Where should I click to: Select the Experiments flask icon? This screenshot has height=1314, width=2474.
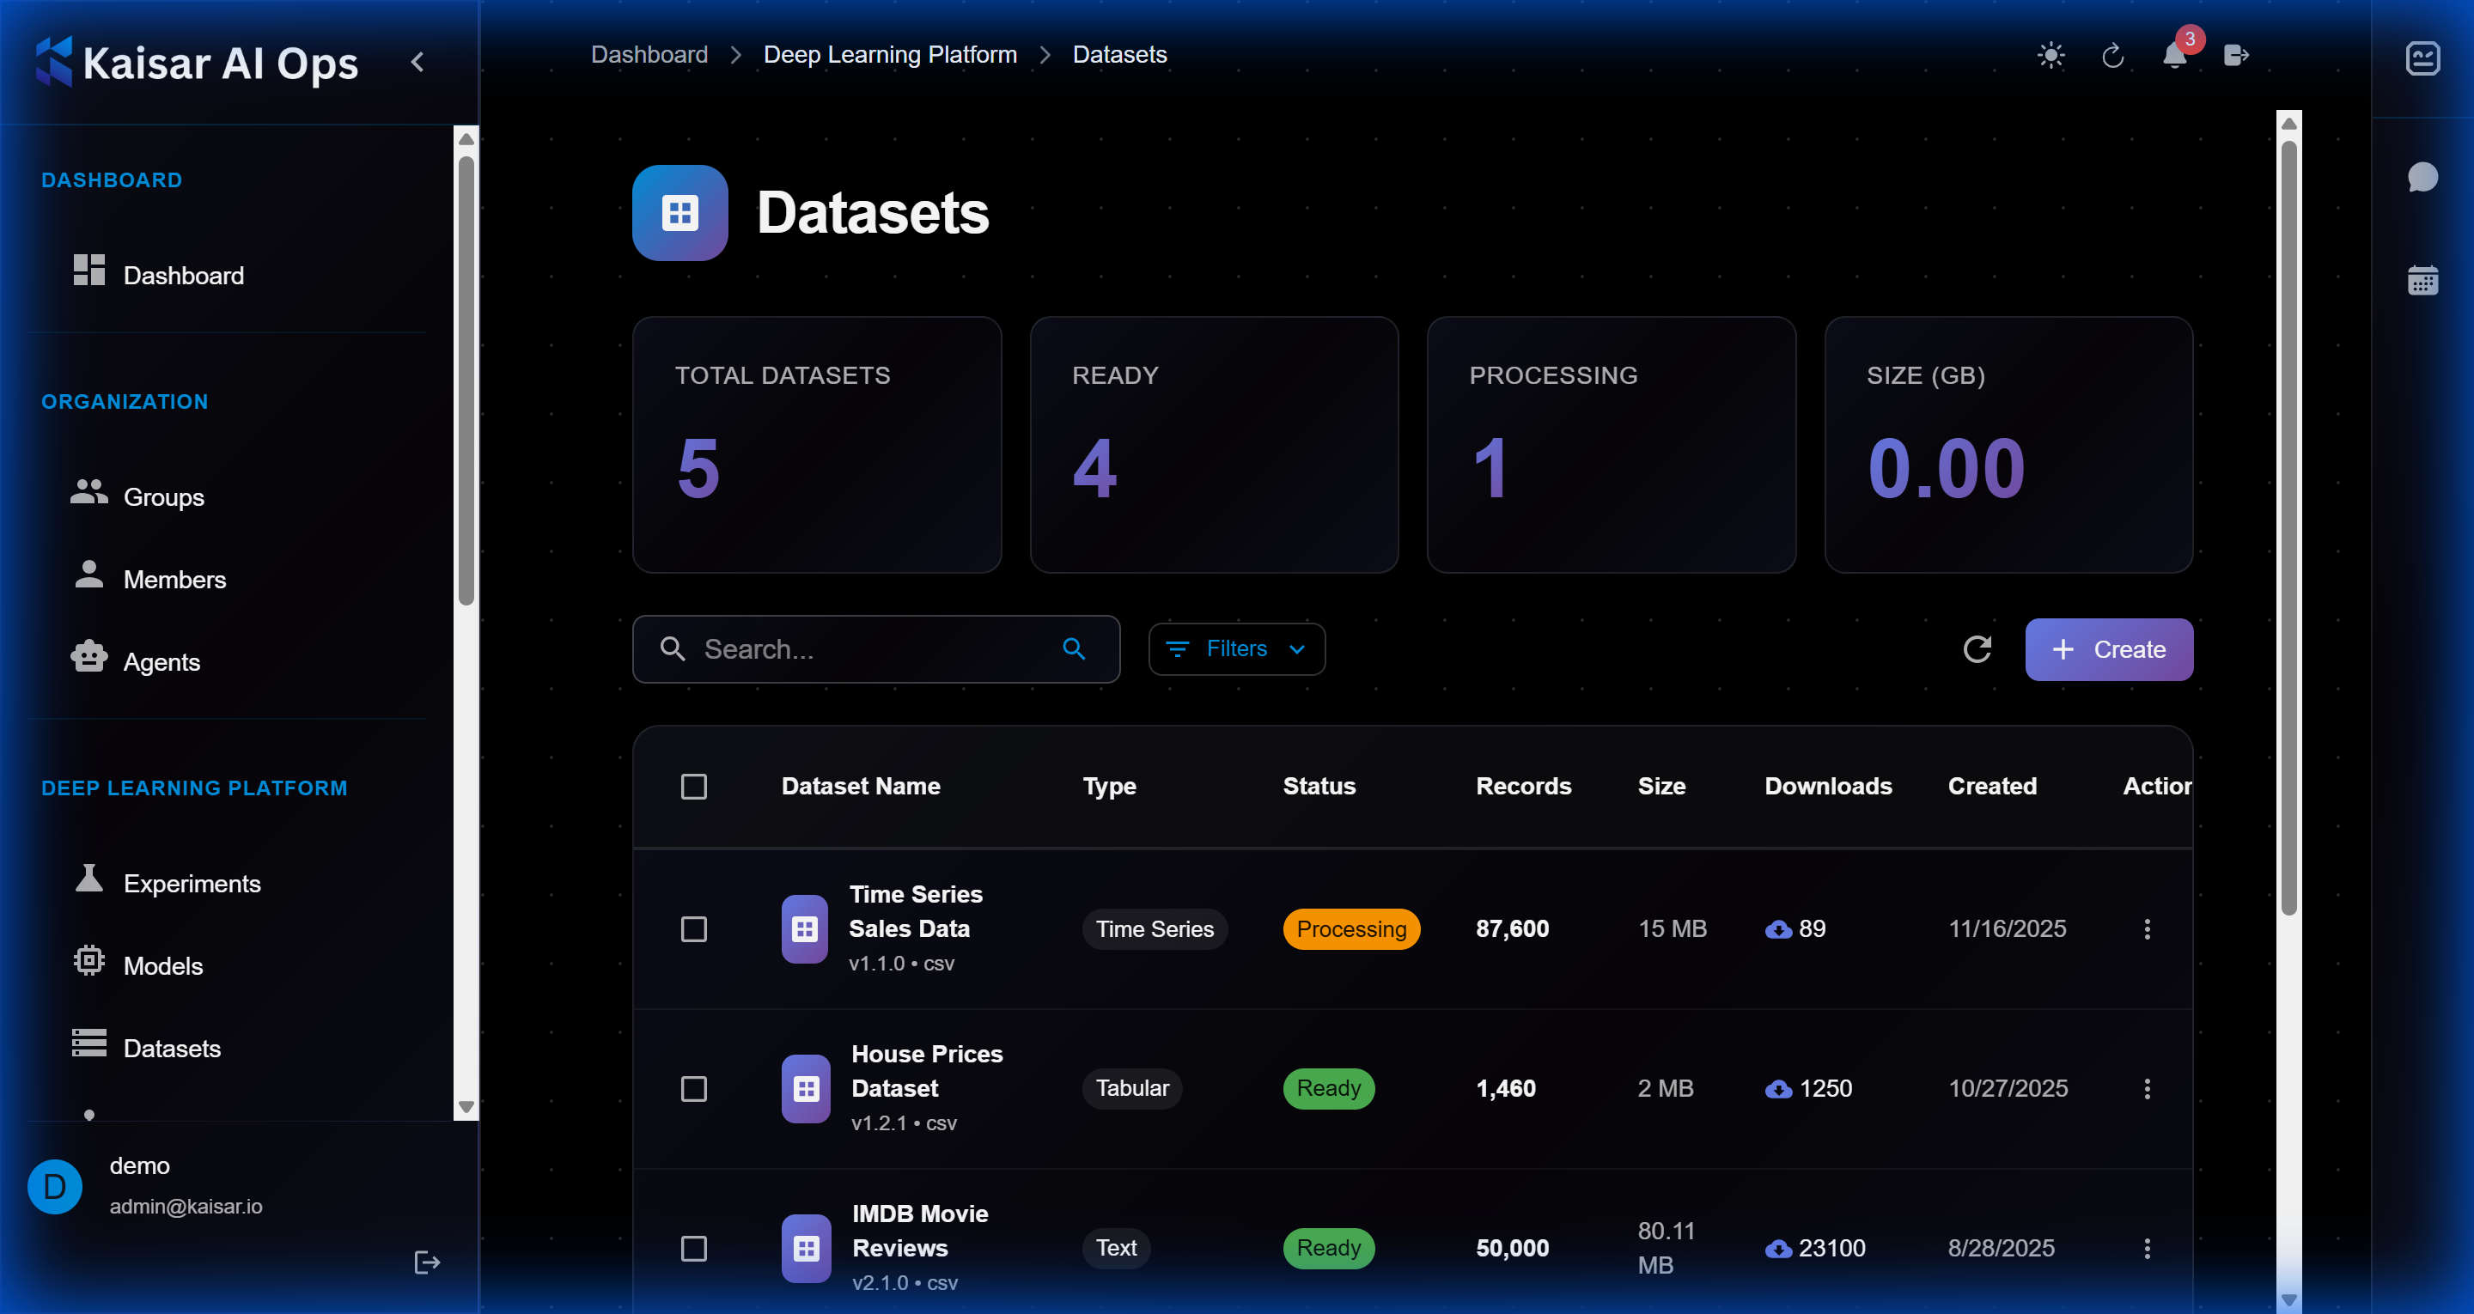click(88, 881)
